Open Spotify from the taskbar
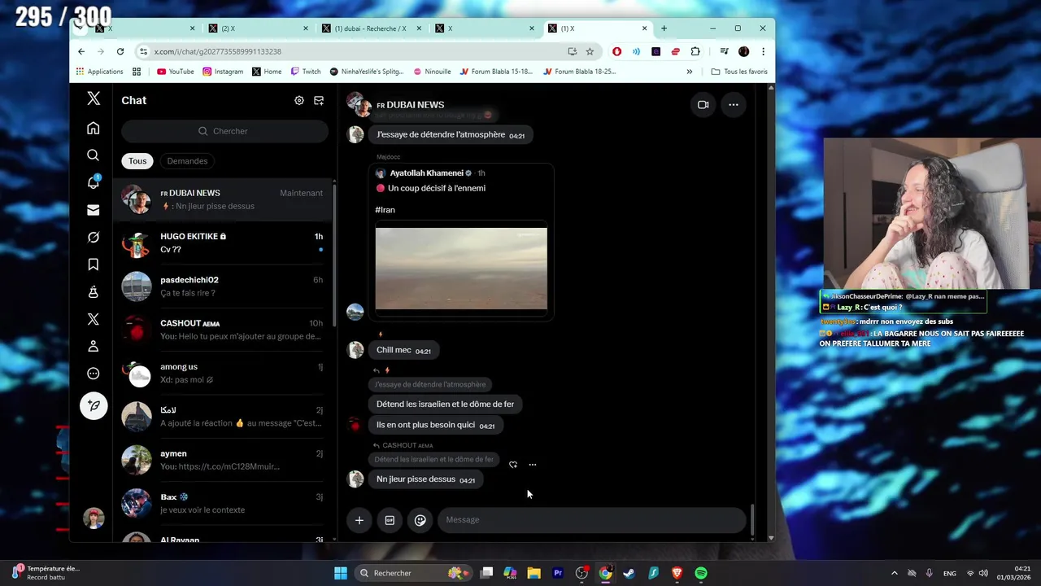1041x586 pixels. [x=701, y=573]
